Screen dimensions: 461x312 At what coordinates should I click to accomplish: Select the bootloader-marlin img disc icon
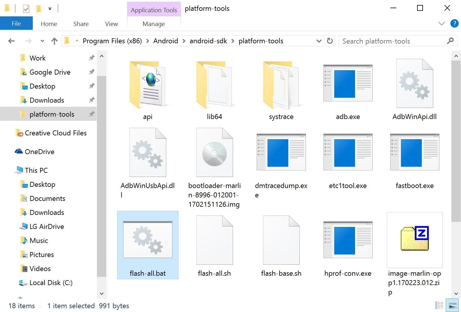[215, 152]
